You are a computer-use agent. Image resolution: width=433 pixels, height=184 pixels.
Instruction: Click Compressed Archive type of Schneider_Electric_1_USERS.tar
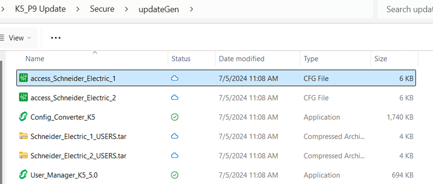click(334, 136)
